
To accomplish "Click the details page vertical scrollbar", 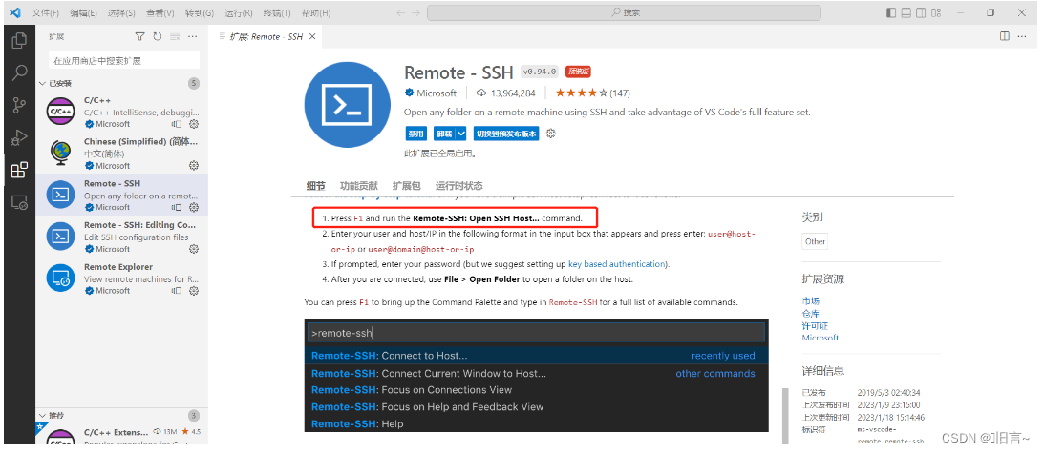I will 785,417.
